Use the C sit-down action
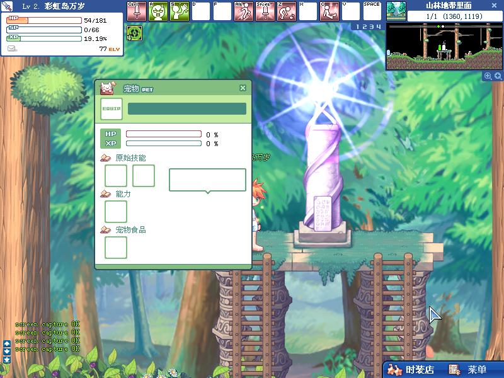 click(329, 11)
